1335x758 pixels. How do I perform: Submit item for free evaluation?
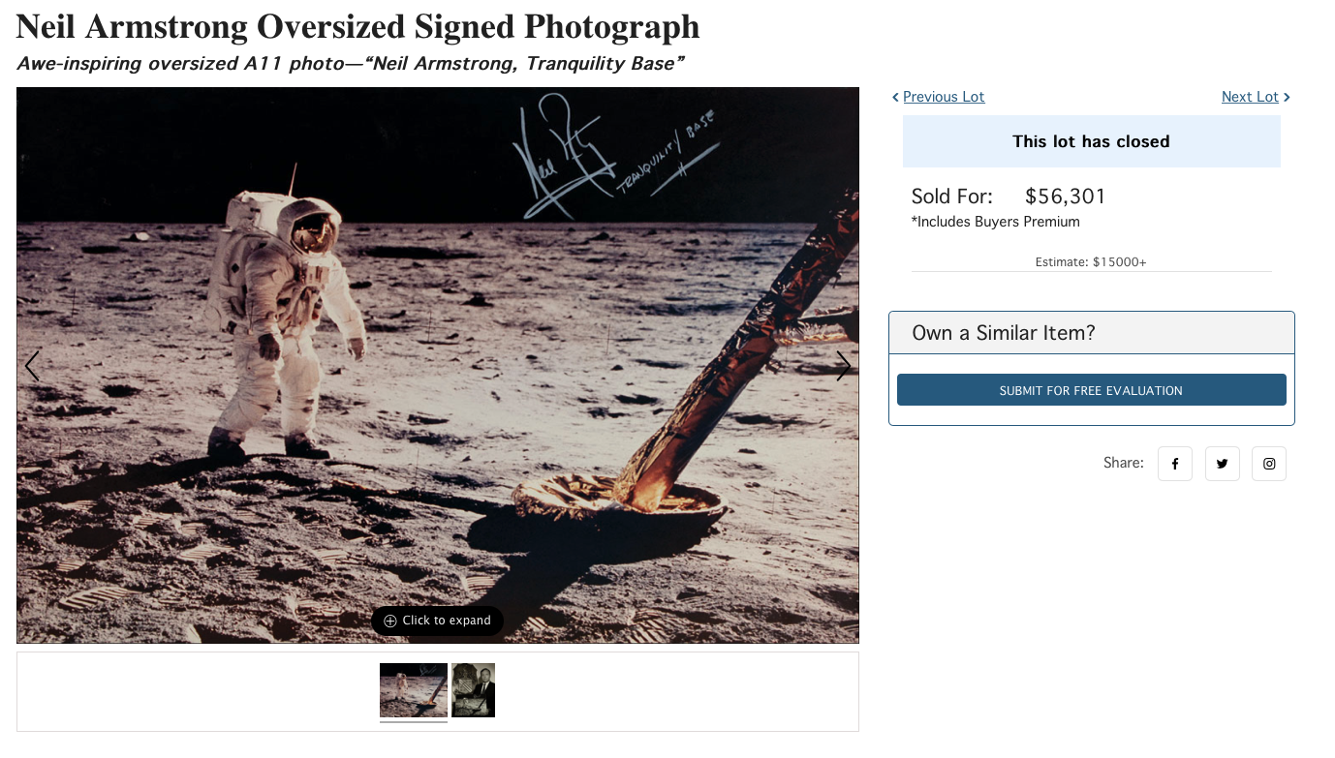pyautogui.click(x=1092, y=390)
